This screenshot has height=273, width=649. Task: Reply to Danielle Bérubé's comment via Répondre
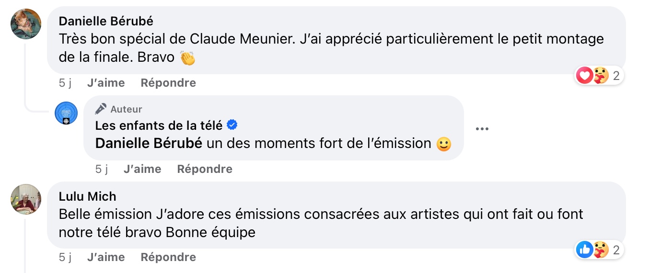[x=168, y=83]
